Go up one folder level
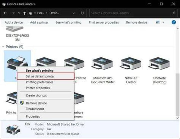The height and width of the screenshot is (139, 180). tap(24, 13)
